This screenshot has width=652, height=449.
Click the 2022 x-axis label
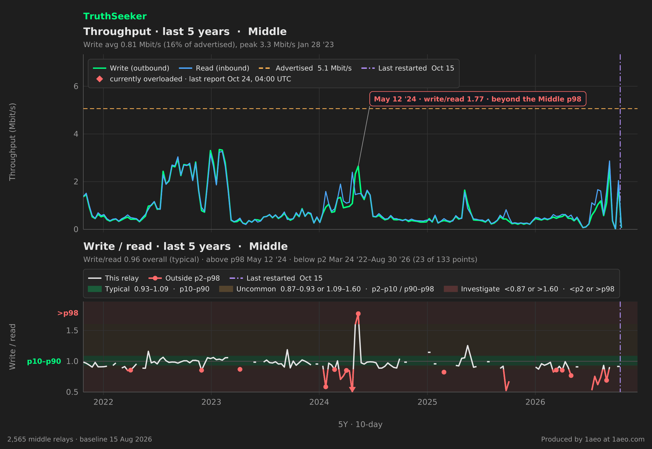tap(103, 402)
